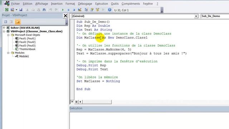
Task: Open the Fichier menu
Action: (x=15, y=4)
